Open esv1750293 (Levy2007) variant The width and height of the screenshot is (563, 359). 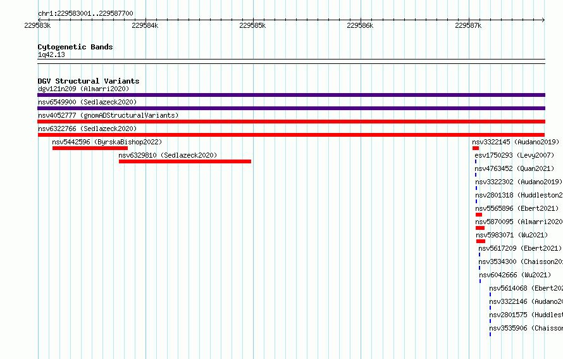pos(514,155)
